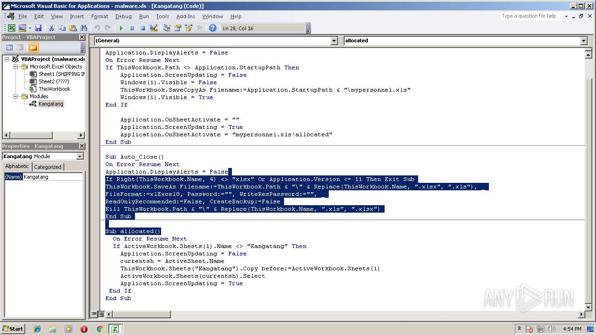This screenshot has width=596, height=335.
Task: Click the Start button on taskbar
Action: (13, 328)
